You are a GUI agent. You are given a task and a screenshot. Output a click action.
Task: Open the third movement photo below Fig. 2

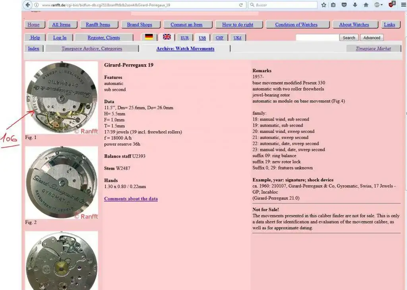[x=62, y=261]
